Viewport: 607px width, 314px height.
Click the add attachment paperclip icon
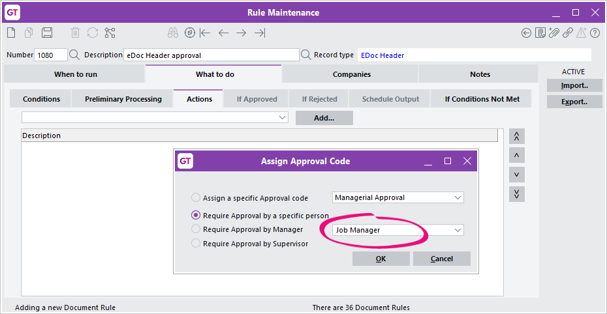point(554,33)
